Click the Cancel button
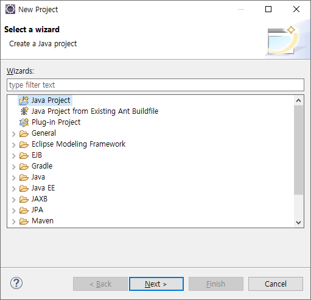Screen dimensions: 311x300 click(x=276, y=284)
